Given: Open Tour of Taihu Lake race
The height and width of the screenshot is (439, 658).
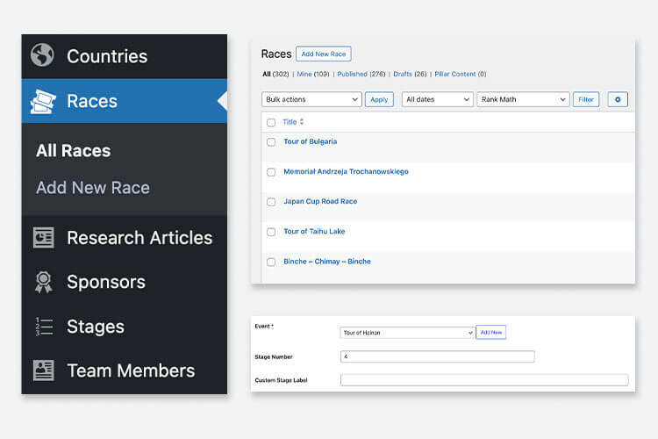Looking at the screenshot, I should 314,232.
